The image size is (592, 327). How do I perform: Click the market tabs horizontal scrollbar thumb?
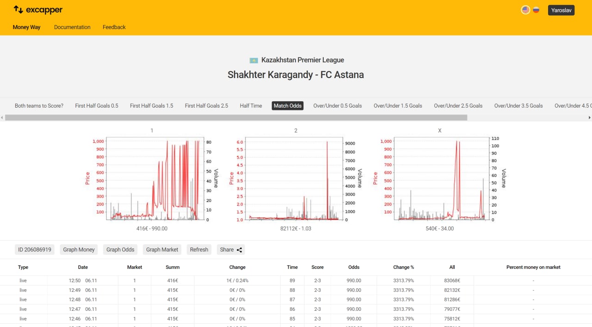coord(236,118)
